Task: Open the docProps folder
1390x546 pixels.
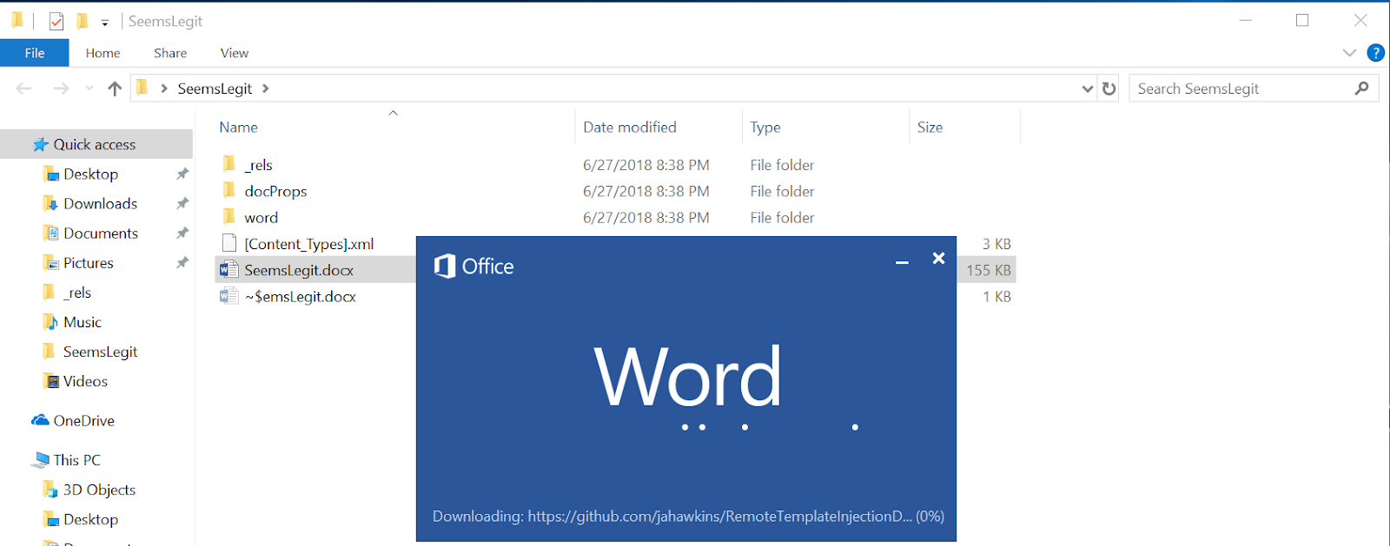Action: (x=275, y=191)
